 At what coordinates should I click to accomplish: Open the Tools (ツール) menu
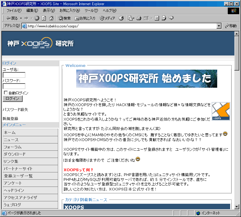(x=91, y=11)
